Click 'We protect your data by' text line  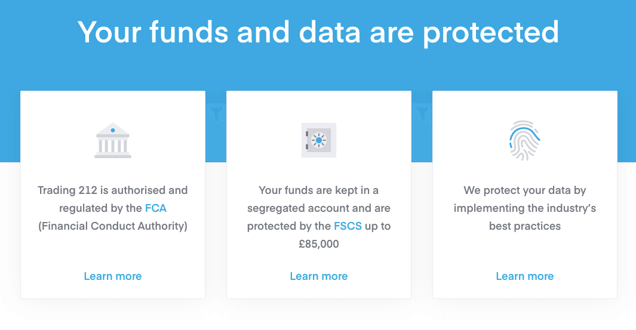pos(525,190)
